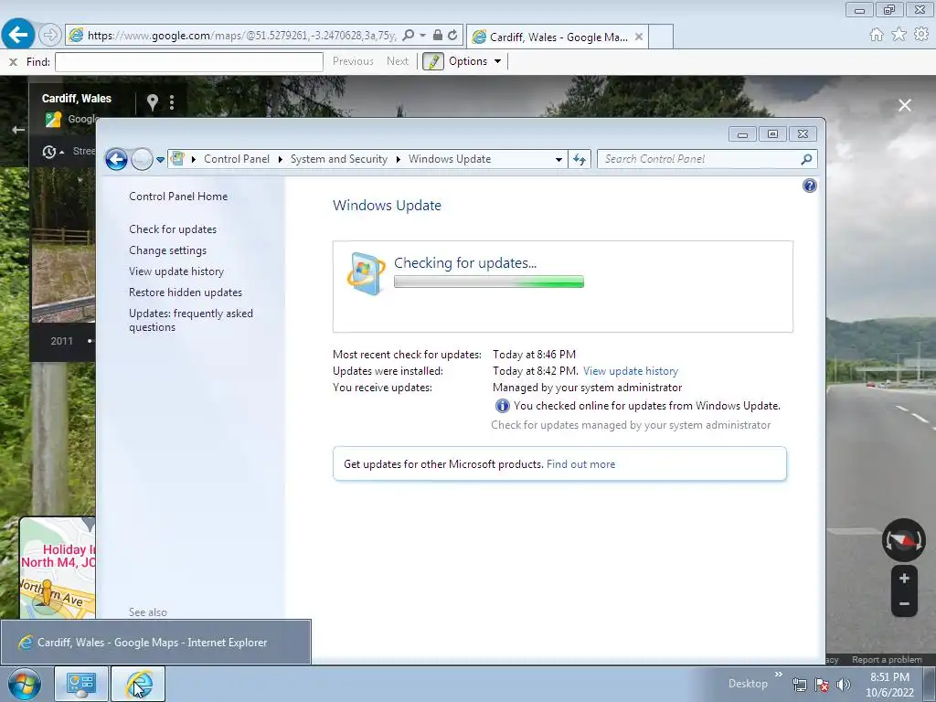Open Street View three-dot menu
The height and width of the screenshot is (702, 936).
point(172,102)
